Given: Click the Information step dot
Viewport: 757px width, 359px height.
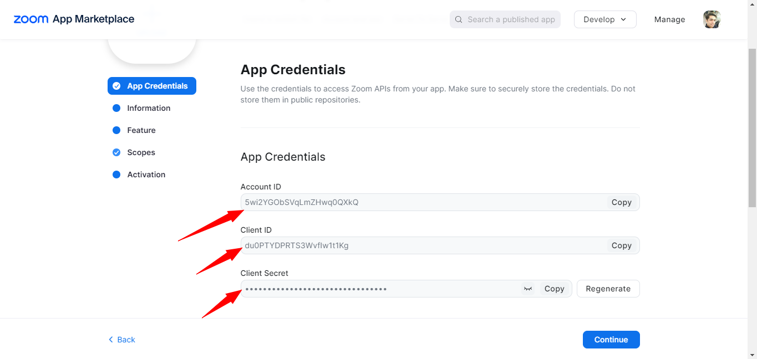Looking at the screenshot, I should 116,108.
